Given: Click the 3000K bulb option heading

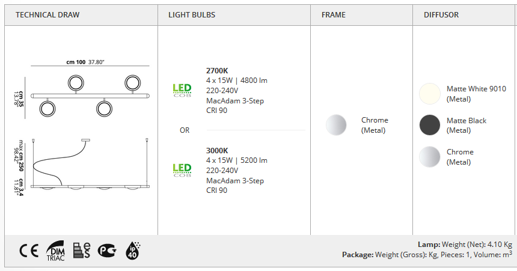Looking at the screenshot, I should point(217,151).
